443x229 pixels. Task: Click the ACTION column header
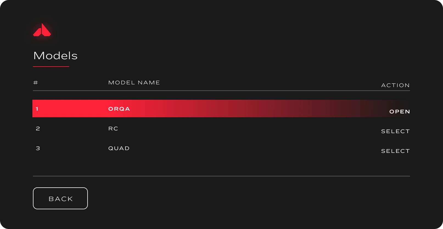(395, 85)
